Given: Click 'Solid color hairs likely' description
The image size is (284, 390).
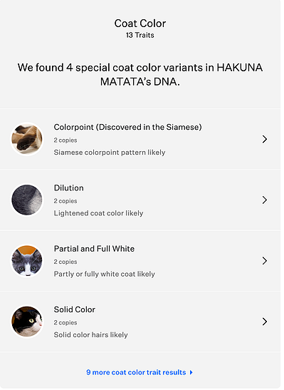Looking at the screenshot, I should point(90,335).
